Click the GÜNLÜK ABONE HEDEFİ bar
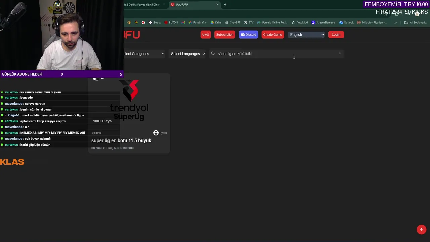The image size is (430, 242). pos(62,74)
